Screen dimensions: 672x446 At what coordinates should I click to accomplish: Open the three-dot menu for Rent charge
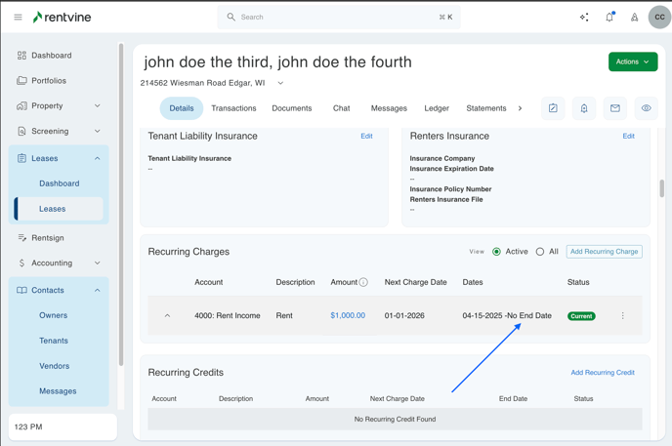click(622, 316)
